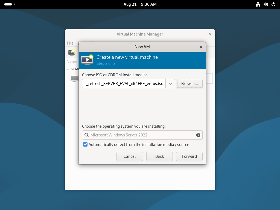Focus the ISO install media path field
This screenshot has height=210, width=280.
point(124,84)
